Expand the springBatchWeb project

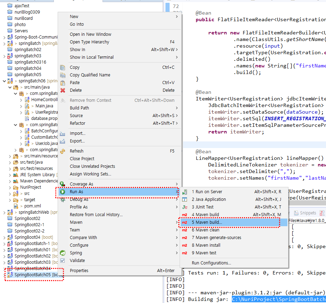[x=4, y=212]
